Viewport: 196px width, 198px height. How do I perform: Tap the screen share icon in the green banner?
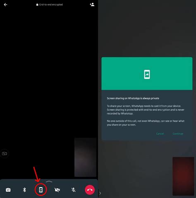pos(147,74)
